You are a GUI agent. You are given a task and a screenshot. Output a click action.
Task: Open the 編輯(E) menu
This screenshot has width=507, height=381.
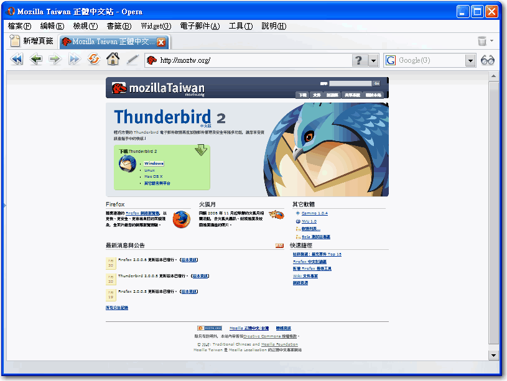(52, 26)
